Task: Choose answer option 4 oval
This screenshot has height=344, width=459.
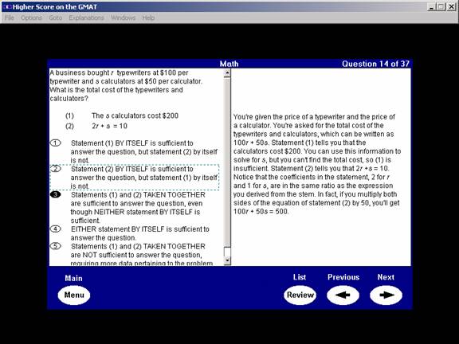Action: click(x=55, y=229)
